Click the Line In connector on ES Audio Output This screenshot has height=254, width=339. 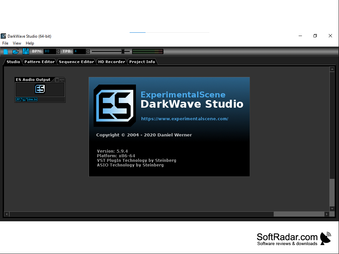pos(32,99)
